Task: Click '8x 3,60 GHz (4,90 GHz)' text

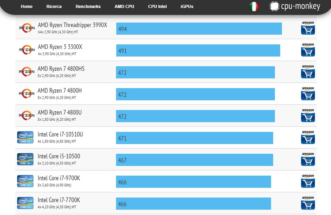Action: click(x=54, y=185)
